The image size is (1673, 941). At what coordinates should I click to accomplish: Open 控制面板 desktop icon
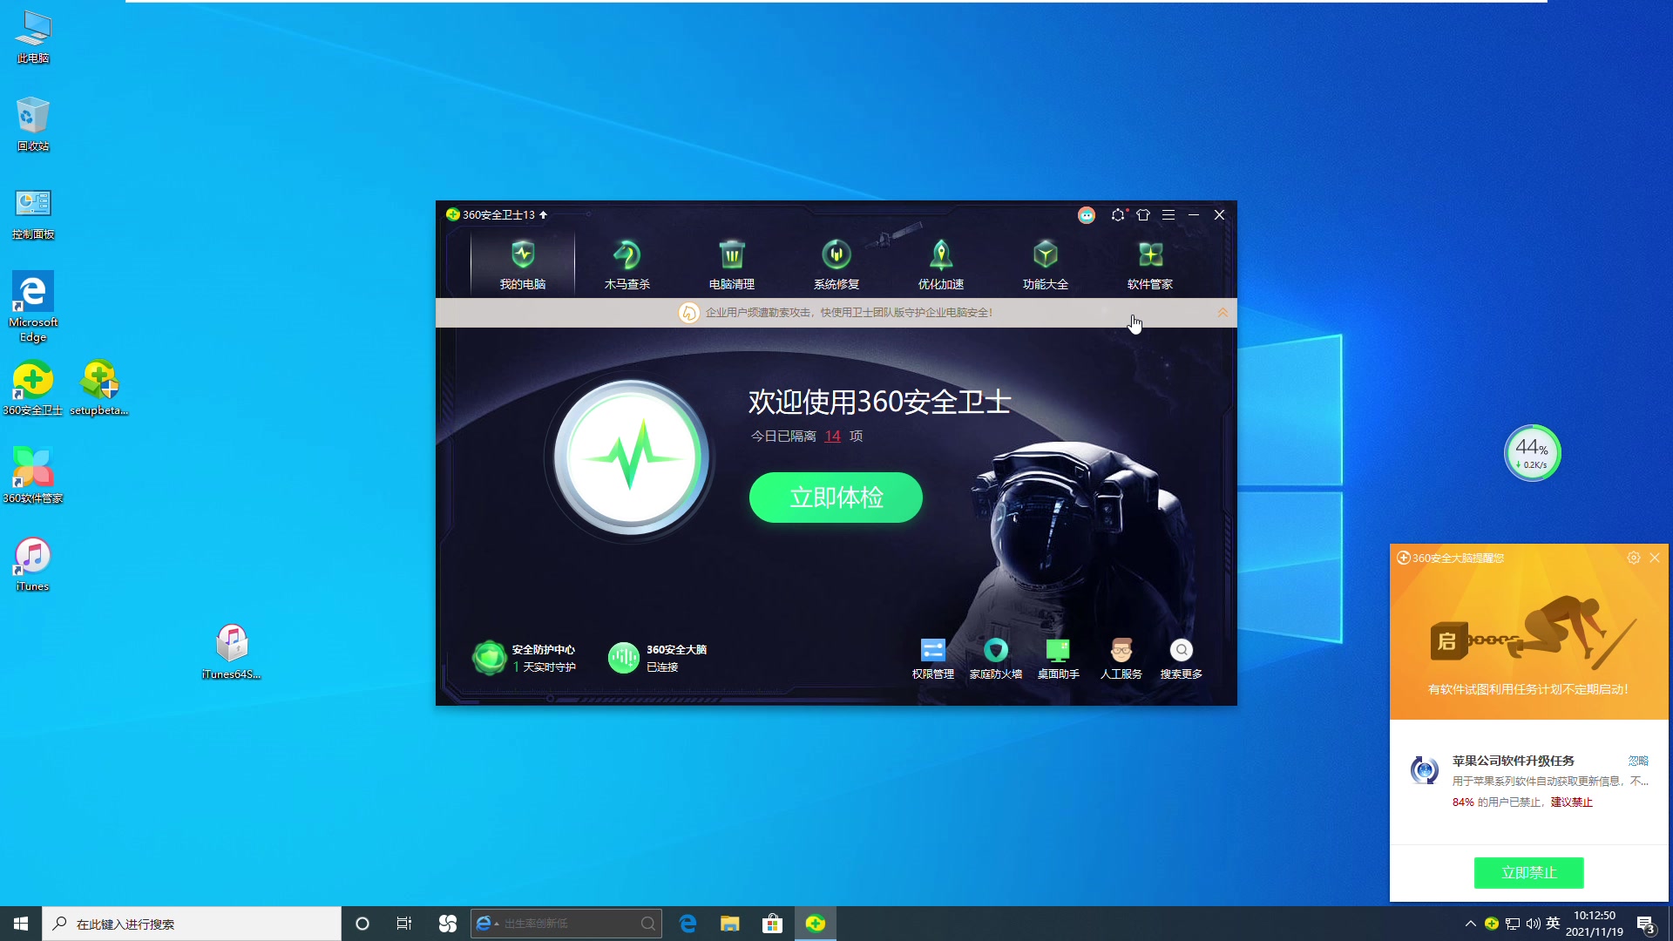click(33, 213)
